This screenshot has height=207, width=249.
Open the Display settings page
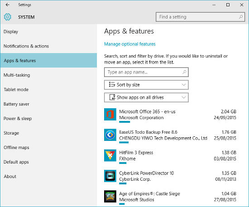(48, 32)
